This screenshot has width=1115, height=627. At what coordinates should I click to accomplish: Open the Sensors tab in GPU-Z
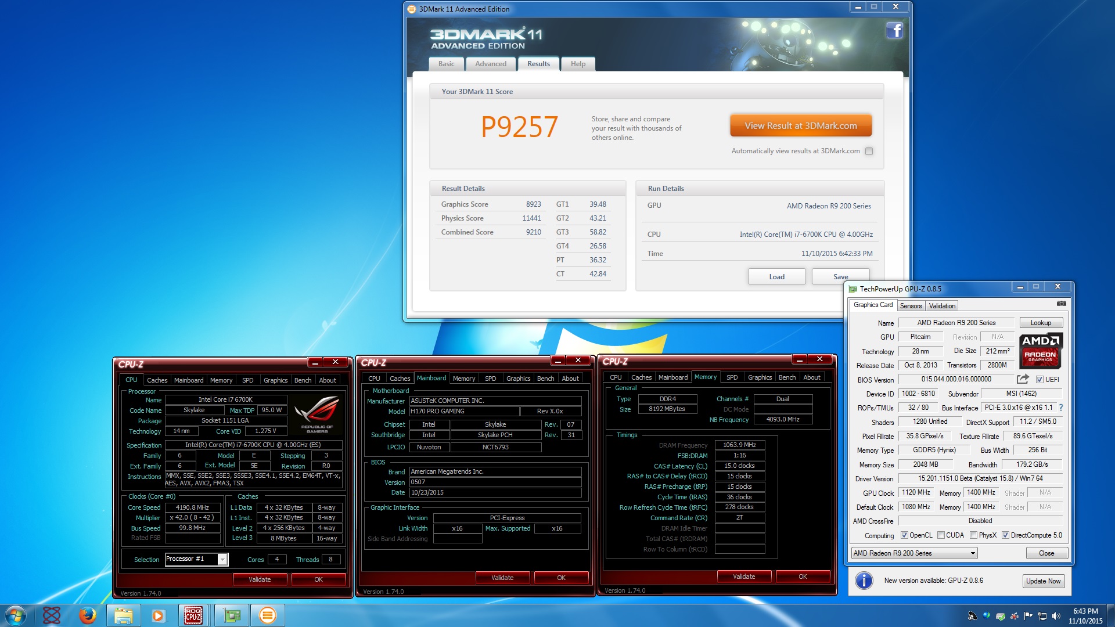click(x=911, y=306)
